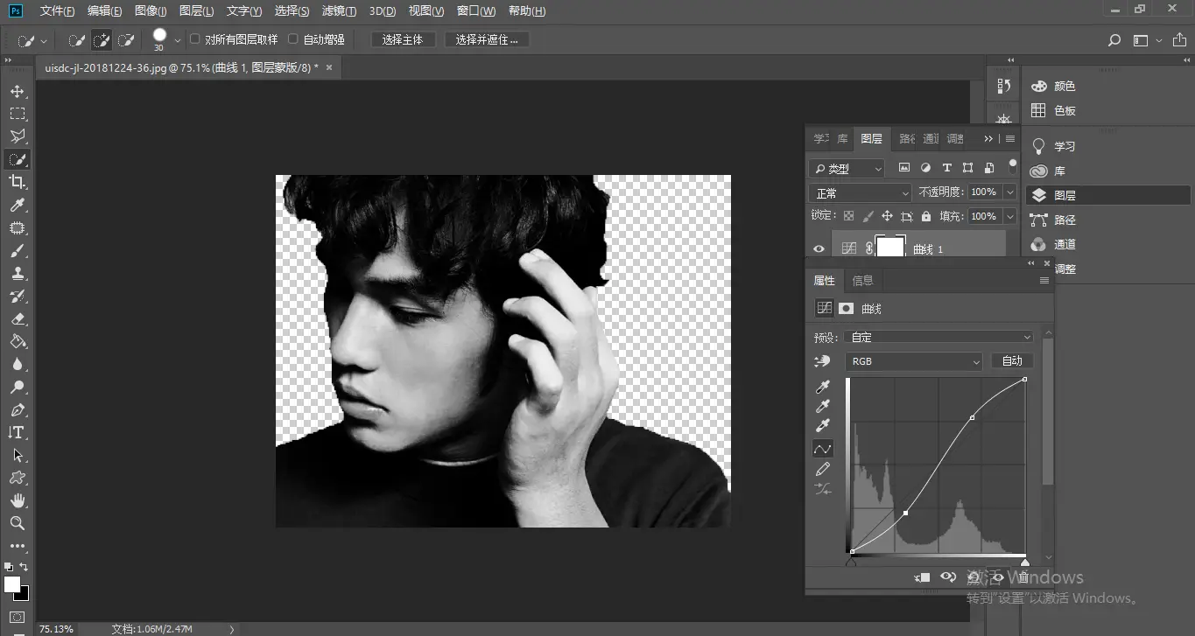1195x636 pixels.
Task: Select the Blur tool
Action: point(18,364)
